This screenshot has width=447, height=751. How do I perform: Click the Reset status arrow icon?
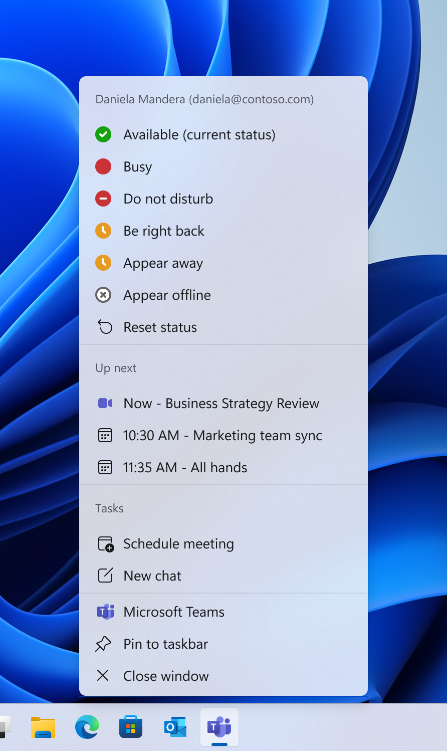tap(105, 327)
